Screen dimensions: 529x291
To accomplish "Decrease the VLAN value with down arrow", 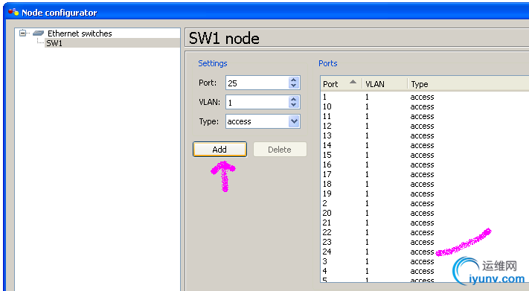I will tap(293, 106).
